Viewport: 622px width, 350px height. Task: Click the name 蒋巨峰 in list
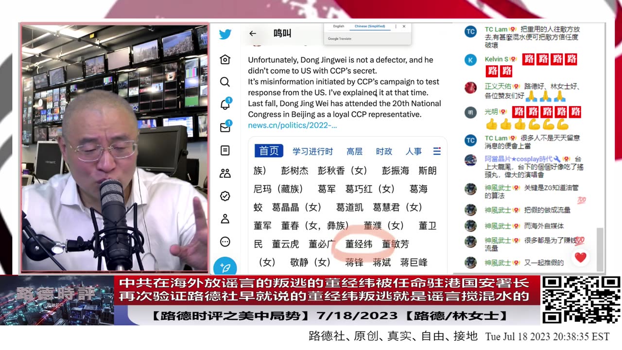[414, 262]
